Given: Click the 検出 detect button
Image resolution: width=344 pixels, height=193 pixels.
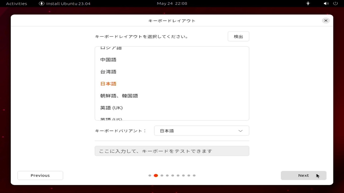Looking at the screenshot, I should [239, 37].
